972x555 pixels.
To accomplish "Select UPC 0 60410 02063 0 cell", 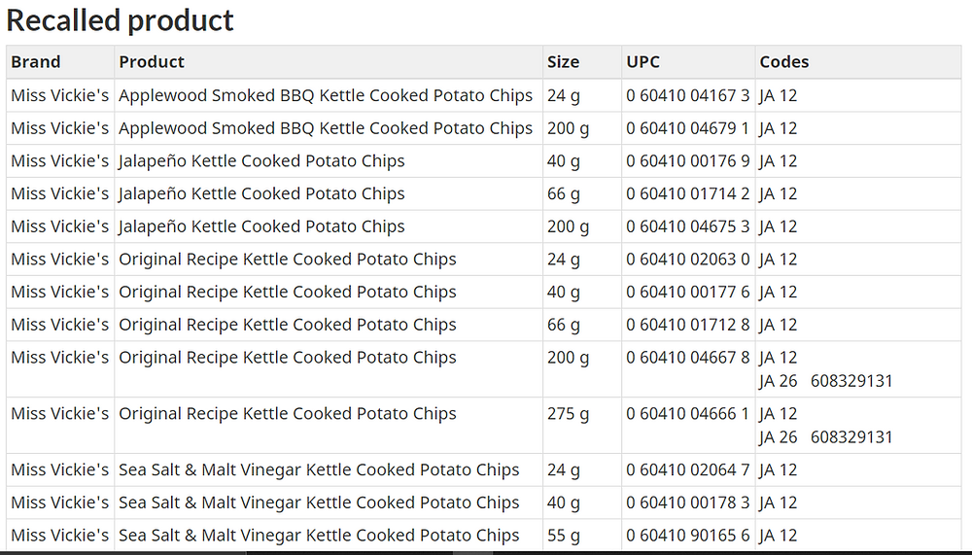I will (x=688, y=260).
